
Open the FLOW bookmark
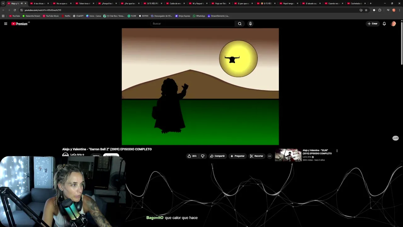pos(132,16)
